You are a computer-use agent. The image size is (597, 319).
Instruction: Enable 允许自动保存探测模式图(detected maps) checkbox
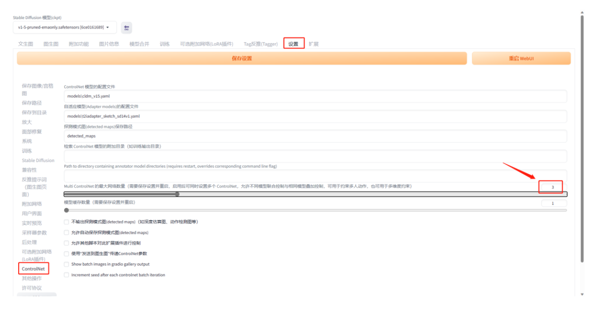click(66, 232)
